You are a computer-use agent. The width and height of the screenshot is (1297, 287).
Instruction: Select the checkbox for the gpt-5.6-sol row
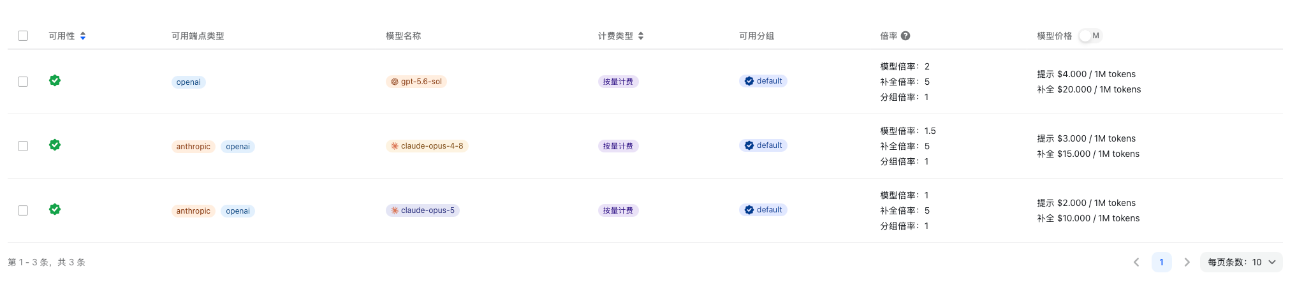coord(23,82)
